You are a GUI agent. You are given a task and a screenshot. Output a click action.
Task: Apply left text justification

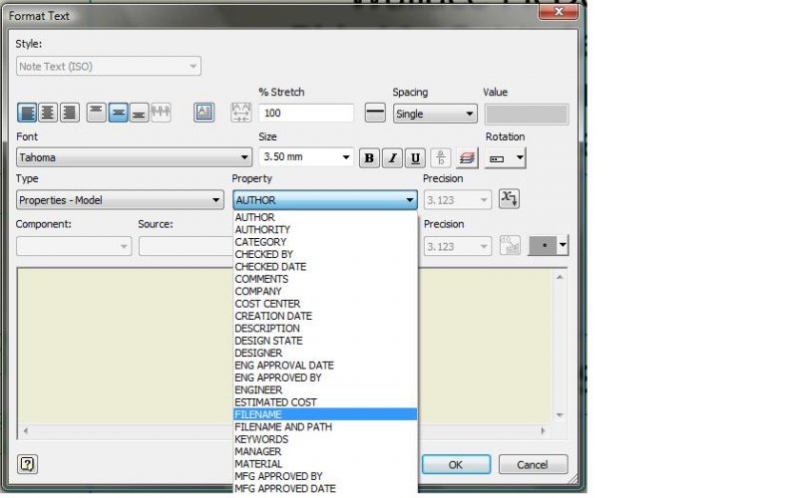pyautogui.click(x=27, y=113)
